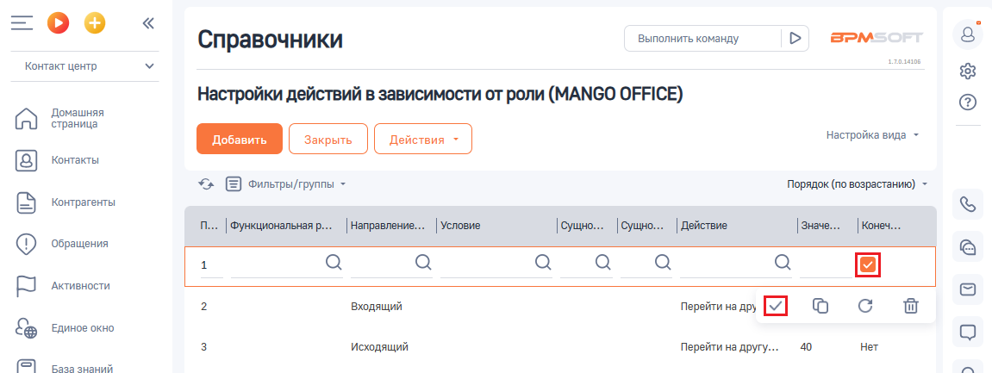Open the Действия dropdown button
This screenshot has width=992, height=373.
[x=423, y=139]
